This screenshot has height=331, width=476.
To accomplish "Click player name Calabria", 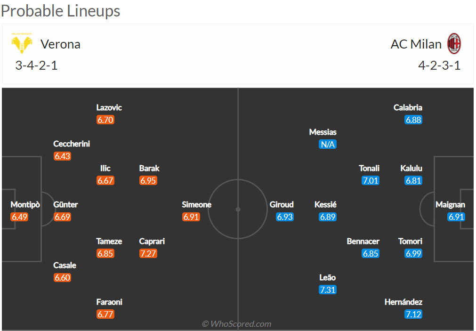I will (x=408, y=107).
